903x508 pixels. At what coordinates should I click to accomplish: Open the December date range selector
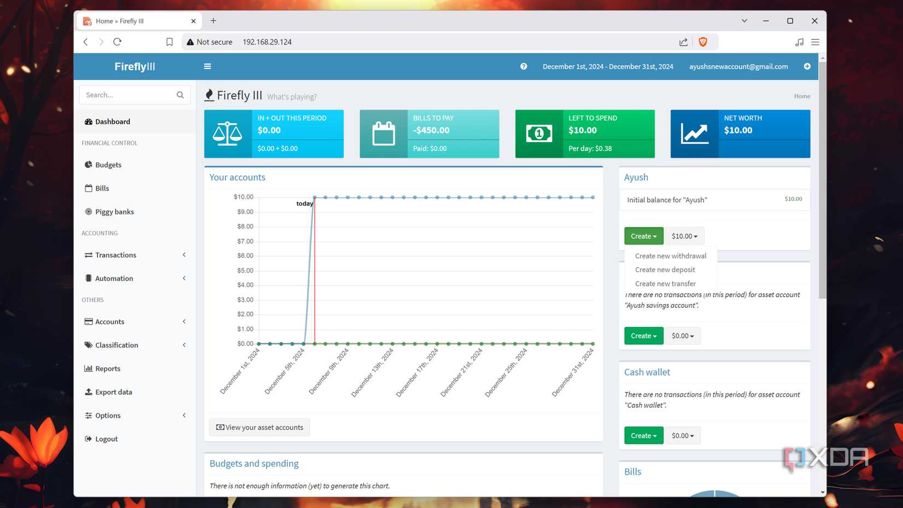607,66
